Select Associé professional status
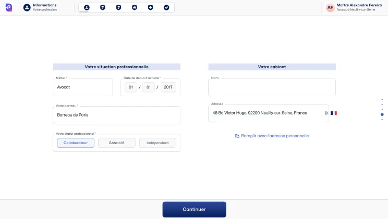The height and width of the screenshot is (219, 388). tap(116, 143)
